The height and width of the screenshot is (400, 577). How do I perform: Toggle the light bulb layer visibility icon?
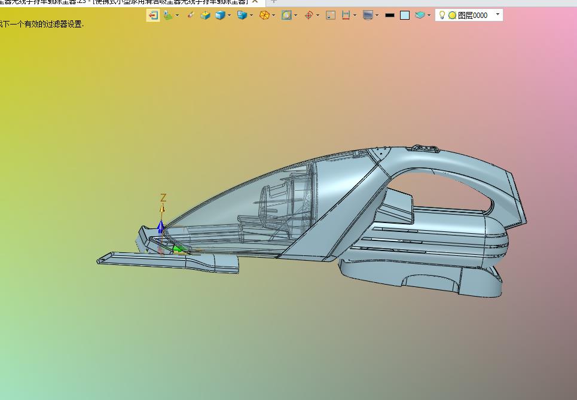click(x=442, y=15)
